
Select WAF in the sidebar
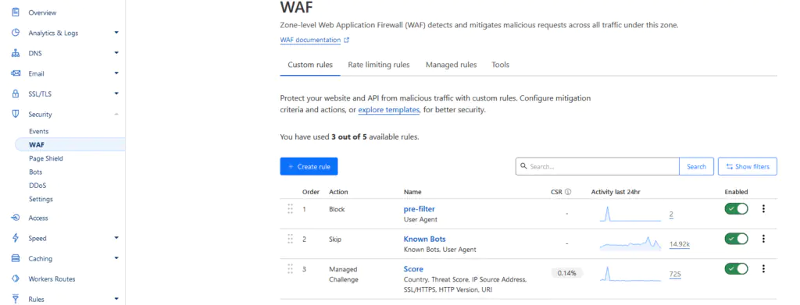pyautogui.click(x=70, y=144)
